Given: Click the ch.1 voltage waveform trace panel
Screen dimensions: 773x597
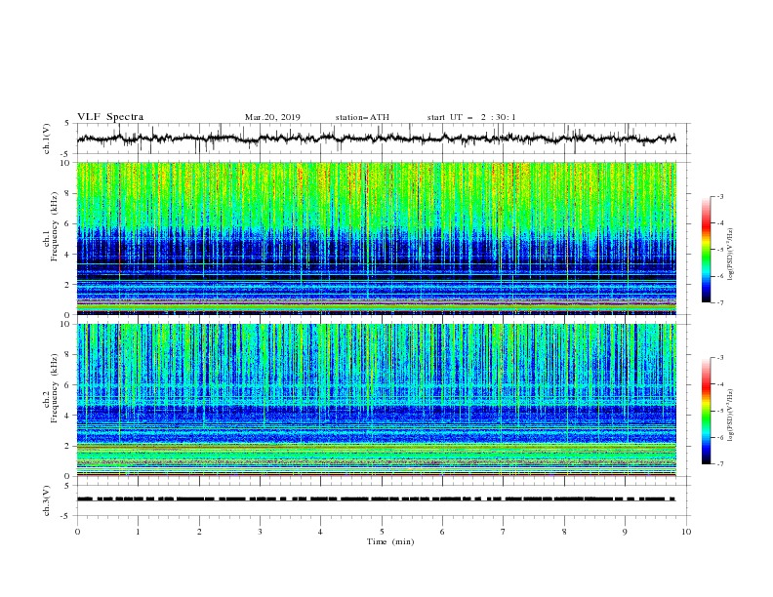Looking at the screenshot, I should (x=383, y=139).
